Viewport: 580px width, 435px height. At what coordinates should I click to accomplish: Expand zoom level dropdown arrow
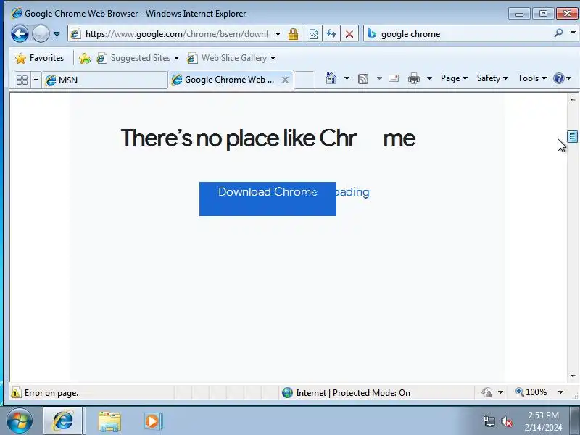[560, 392]
